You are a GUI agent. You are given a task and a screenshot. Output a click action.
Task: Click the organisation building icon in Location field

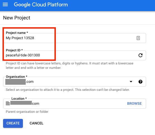(x=8, y=103)
